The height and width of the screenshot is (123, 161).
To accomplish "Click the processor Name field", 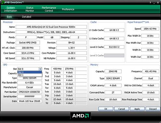I will (x=51, y=27).
